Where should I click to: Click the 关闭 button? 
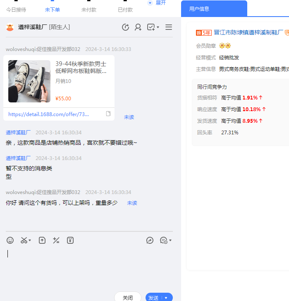click(x=128, y=298)
